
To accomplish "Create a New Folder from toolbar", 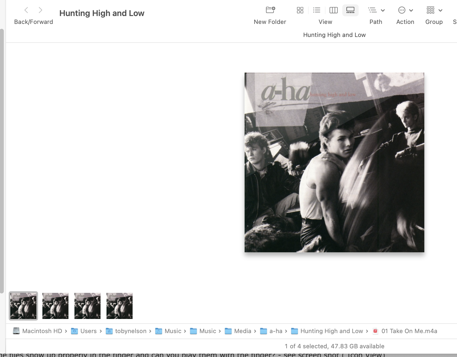I will click(270, 10).
